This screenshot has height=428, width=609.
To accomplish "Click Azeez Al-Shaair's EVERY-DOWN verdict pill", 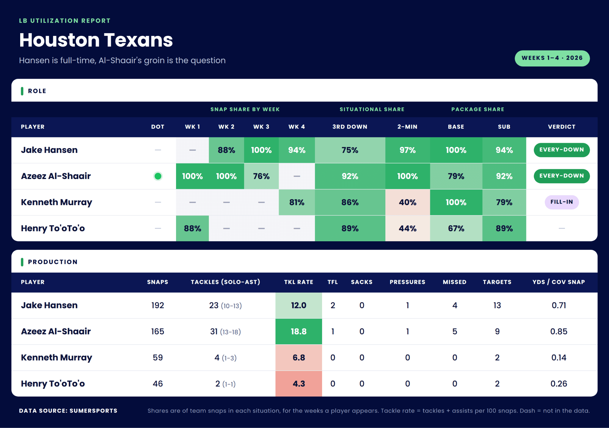I will (561, 176).
